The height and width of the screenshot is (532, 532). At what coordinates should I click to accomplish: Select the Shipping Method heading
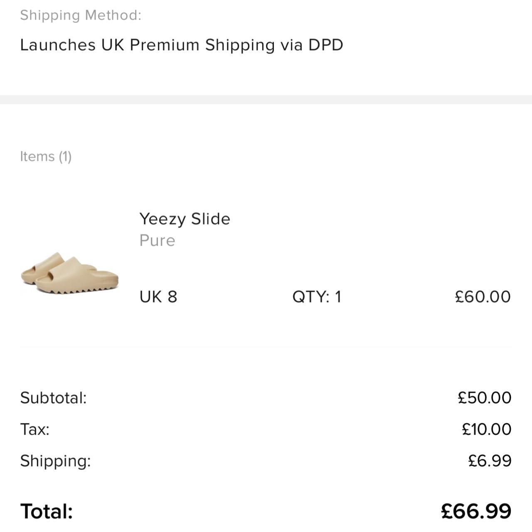81,15
